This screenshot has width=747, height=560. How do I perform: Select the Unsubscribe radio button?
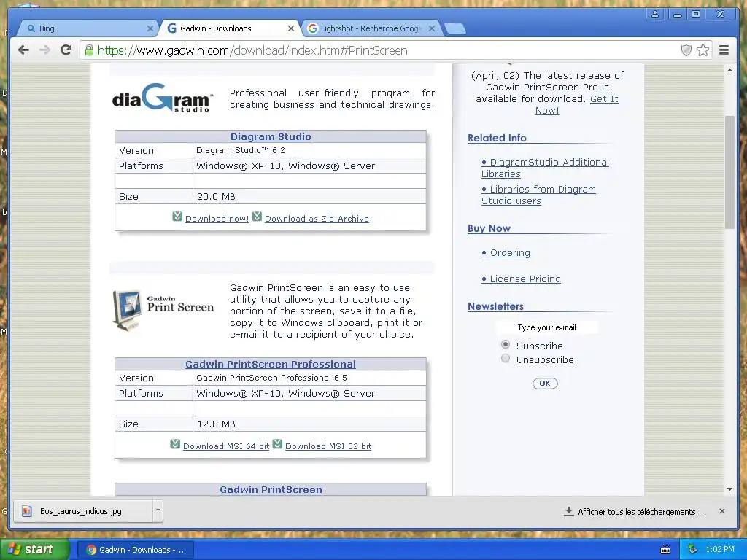pos(506,358)
